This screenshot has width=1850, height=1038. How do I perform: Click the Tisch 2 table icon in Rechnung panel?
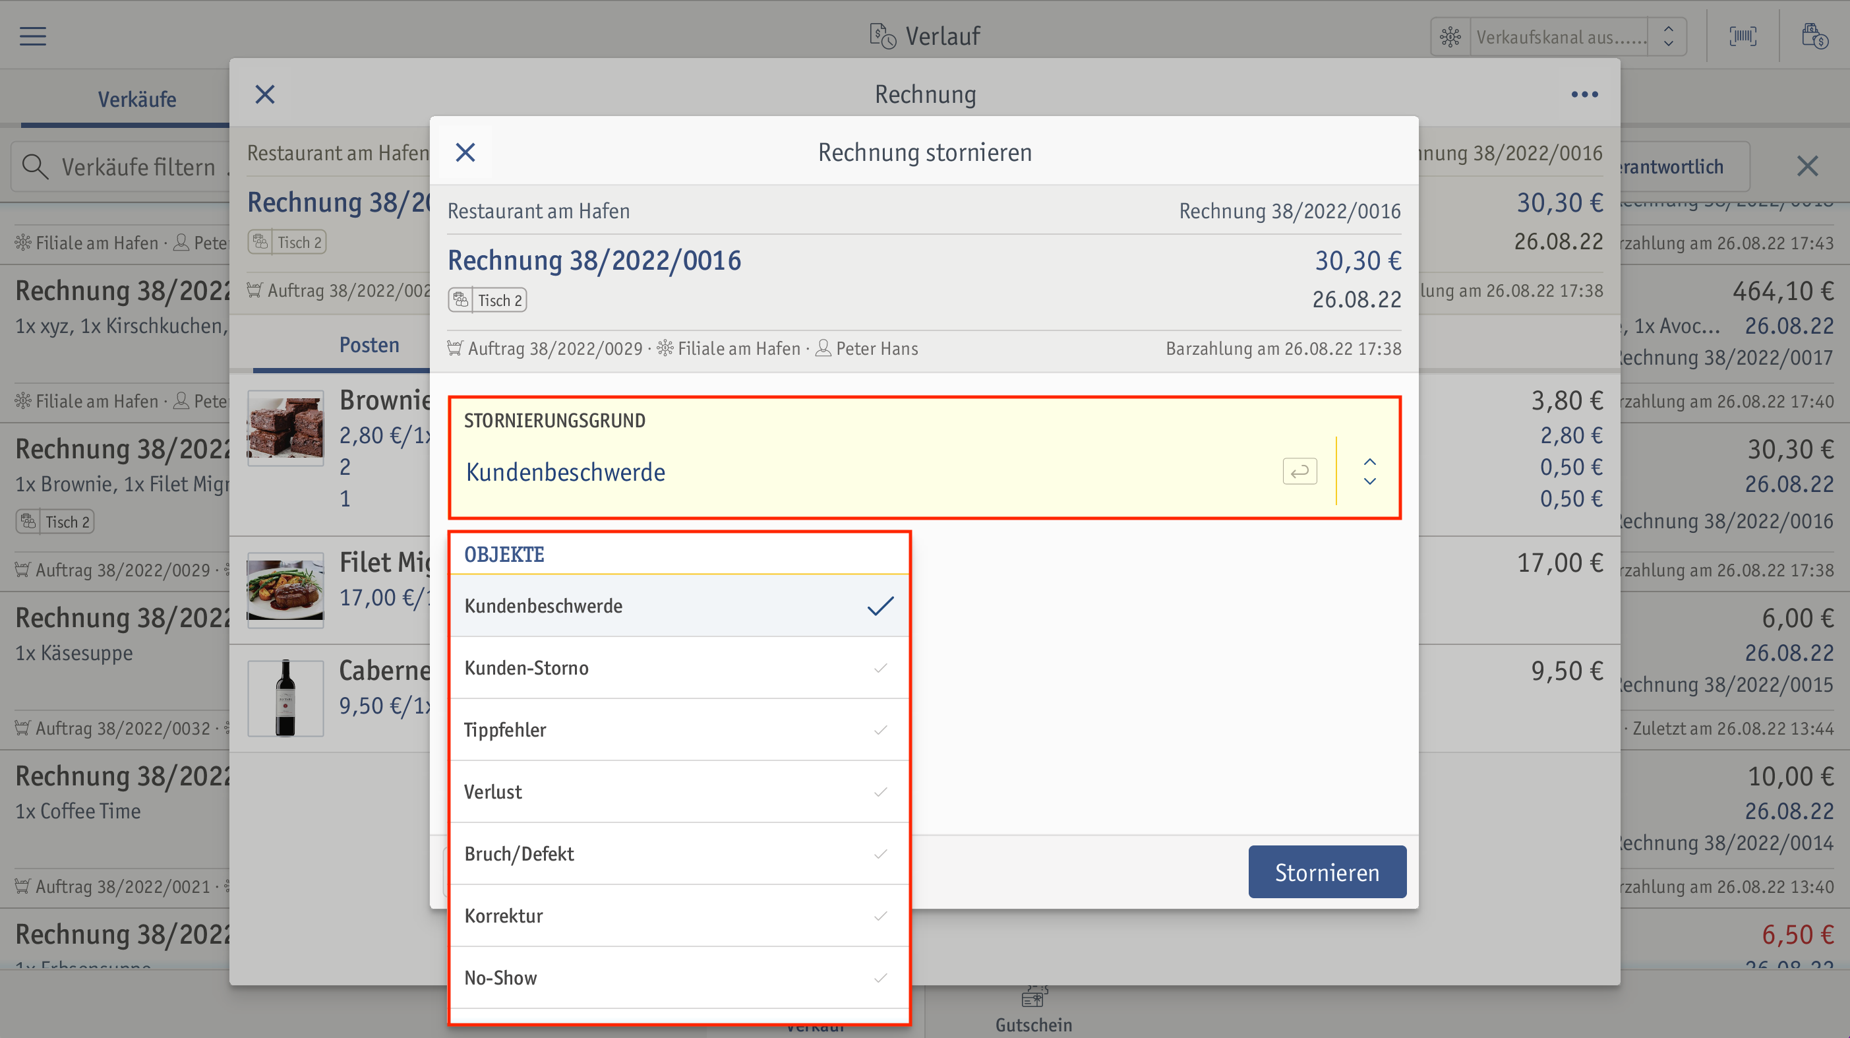pos(260,242)
